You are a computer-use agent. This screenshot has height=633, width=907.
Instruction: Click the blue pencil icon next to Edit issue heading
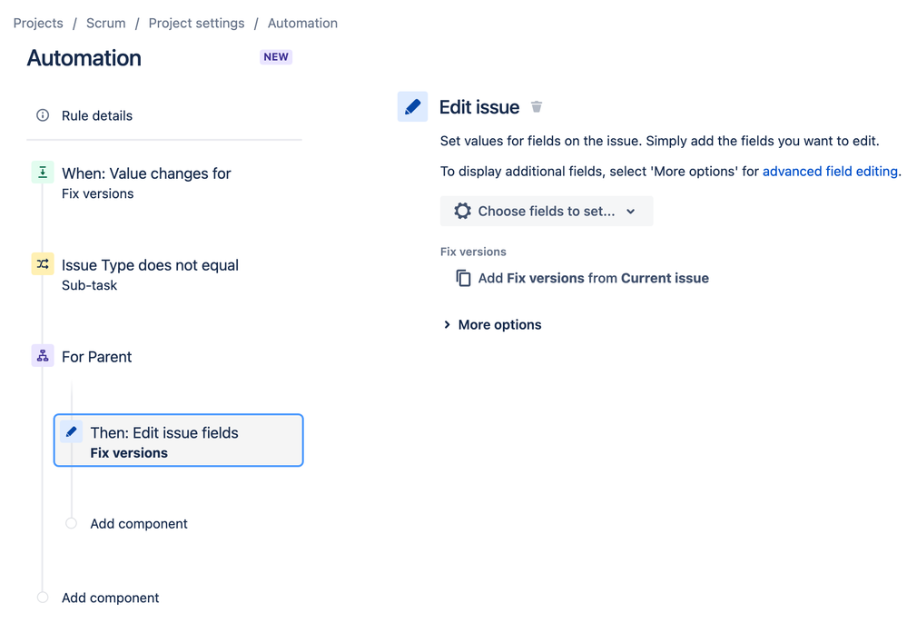click(412, 106)
